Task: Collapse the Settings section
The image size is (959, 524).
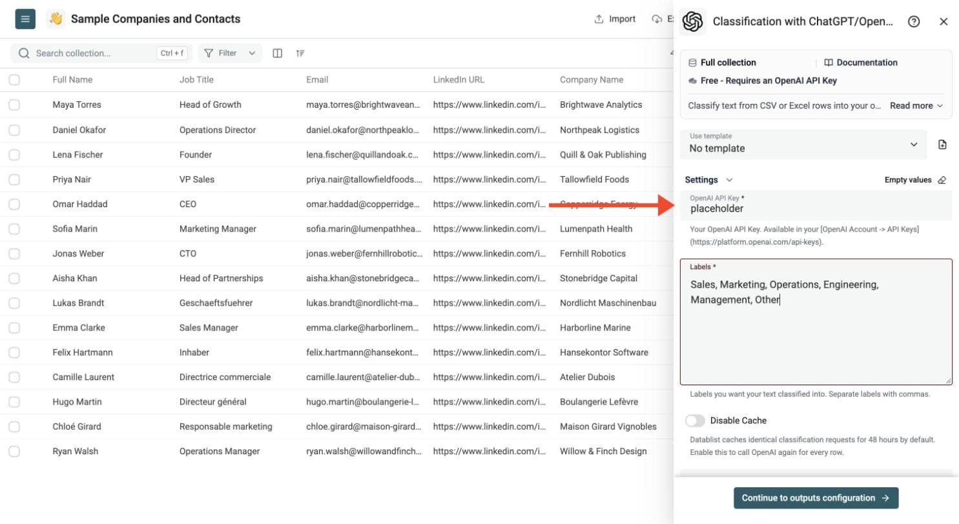Action: [x=708, y=180]
